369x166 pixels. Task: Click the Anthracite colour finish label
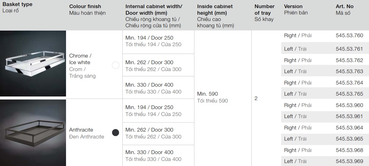(81, 130)
